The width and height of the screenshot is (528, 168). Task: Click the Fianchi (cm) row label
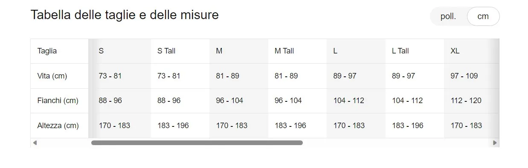point(58,101)
